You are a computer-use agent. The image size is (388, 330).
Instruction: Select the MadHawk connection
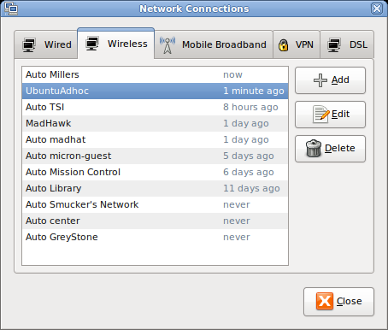155,124
